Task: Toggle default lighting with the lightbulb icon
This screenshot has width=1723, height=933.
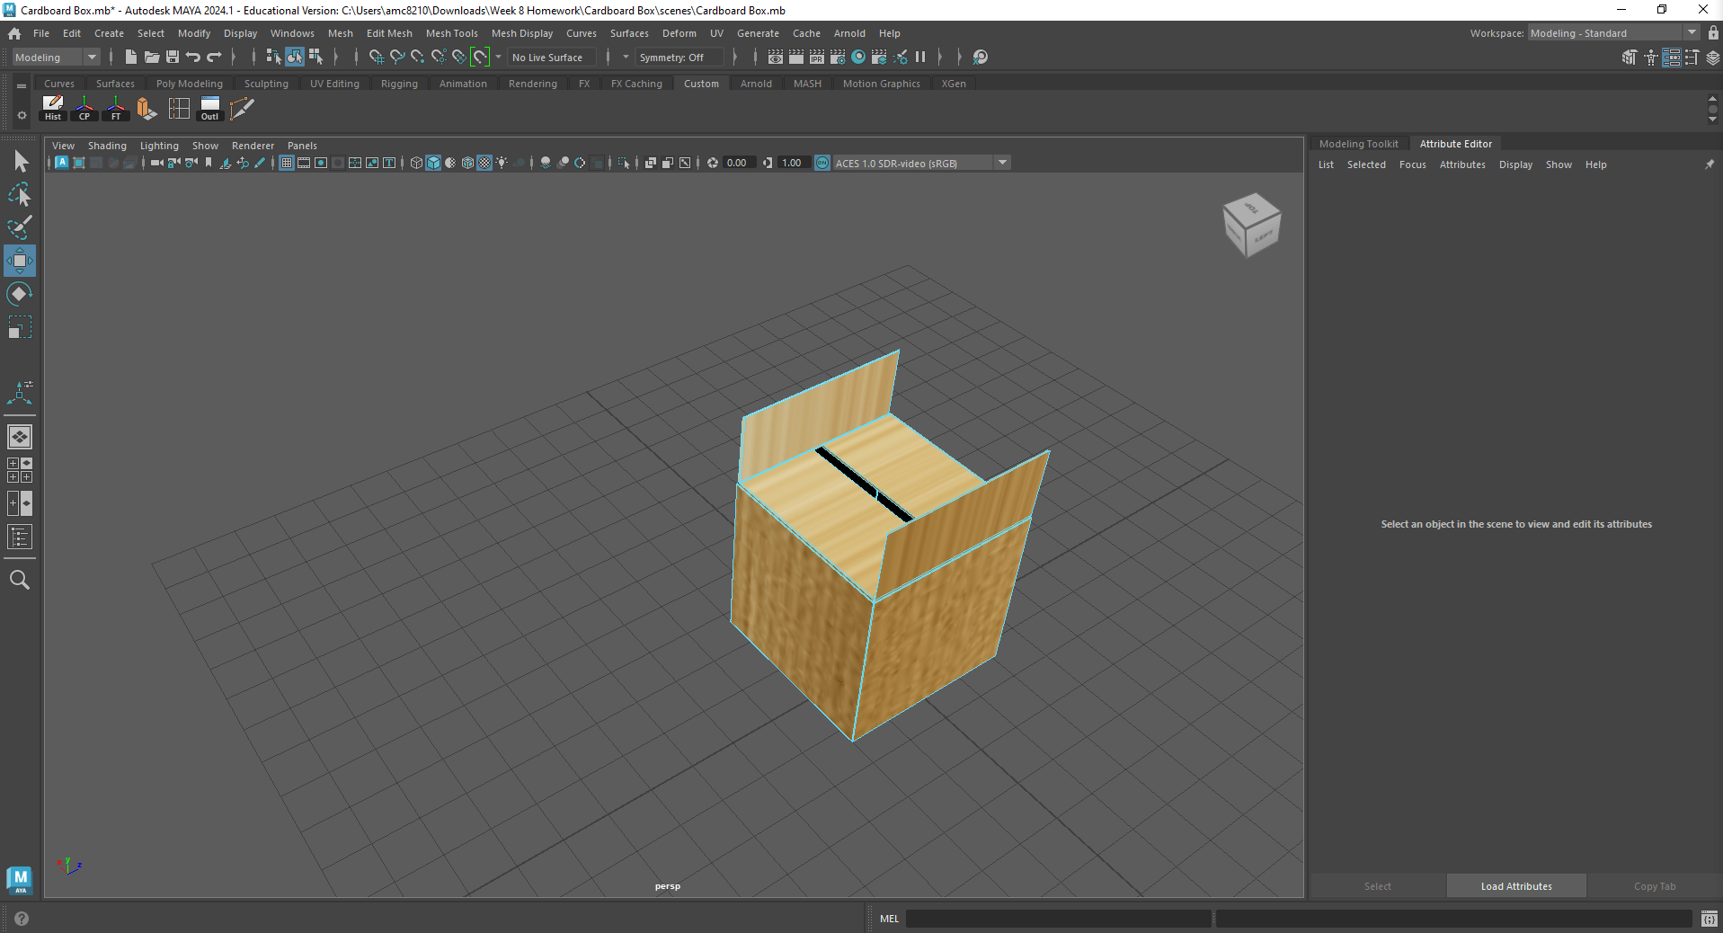Action: [501, 163]
